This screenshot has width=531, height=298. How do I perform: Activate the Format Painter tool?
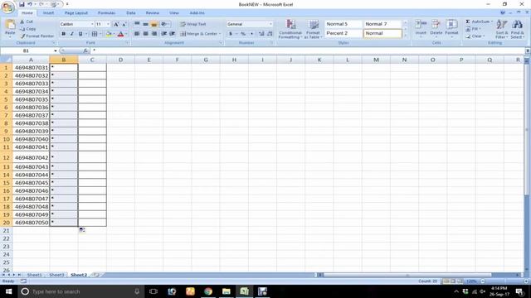37,36
